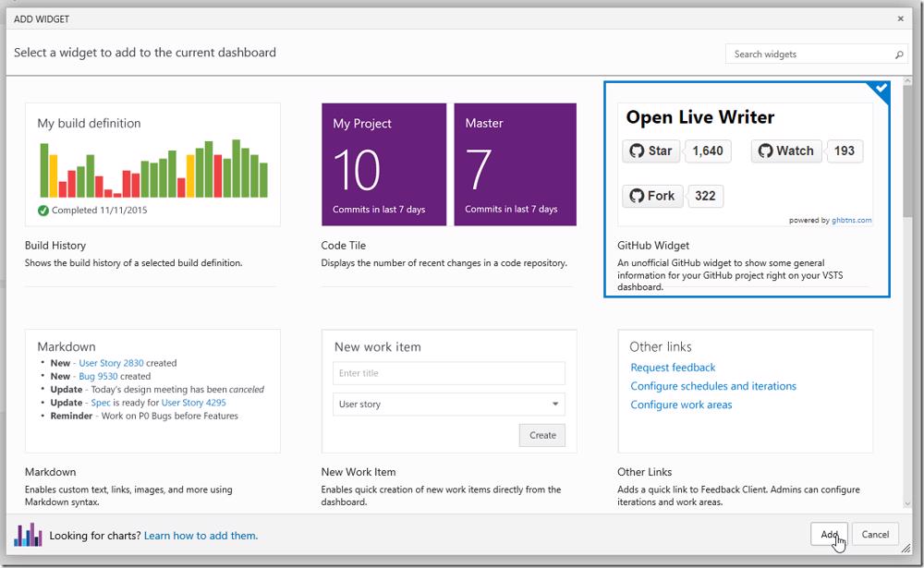Click the New Work Item name label
924x568 pixels.
point(359,472)
